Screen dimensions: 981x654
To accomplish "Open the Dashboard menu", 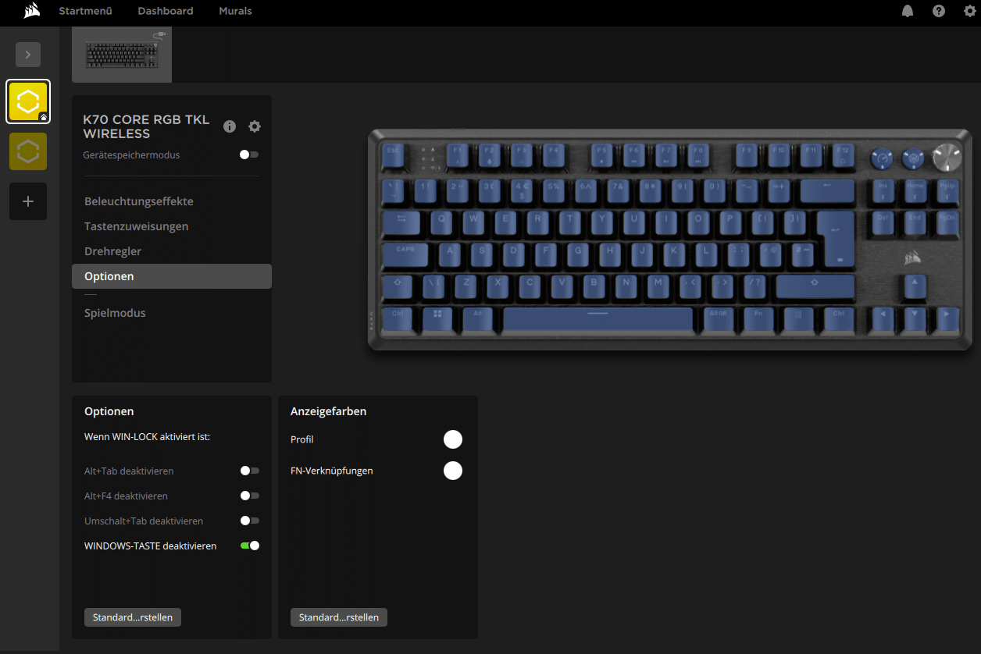I will (x=166, y=11).
